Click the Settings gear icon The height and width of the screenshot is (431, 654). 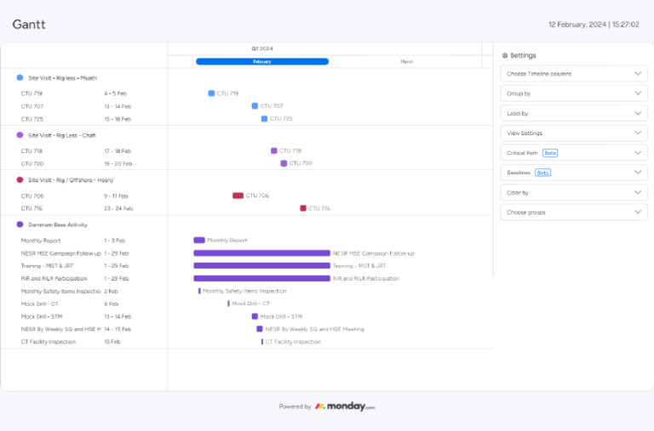click(x=505, y=55)
